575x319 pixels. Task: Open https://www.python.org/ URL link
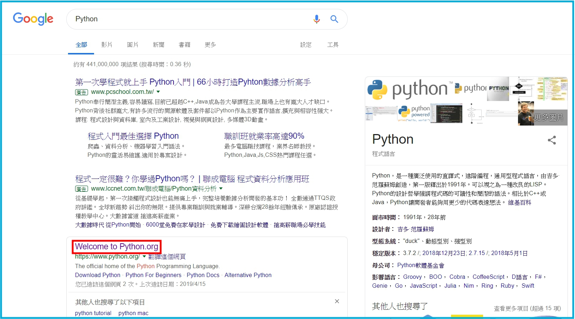pos(107,256)
